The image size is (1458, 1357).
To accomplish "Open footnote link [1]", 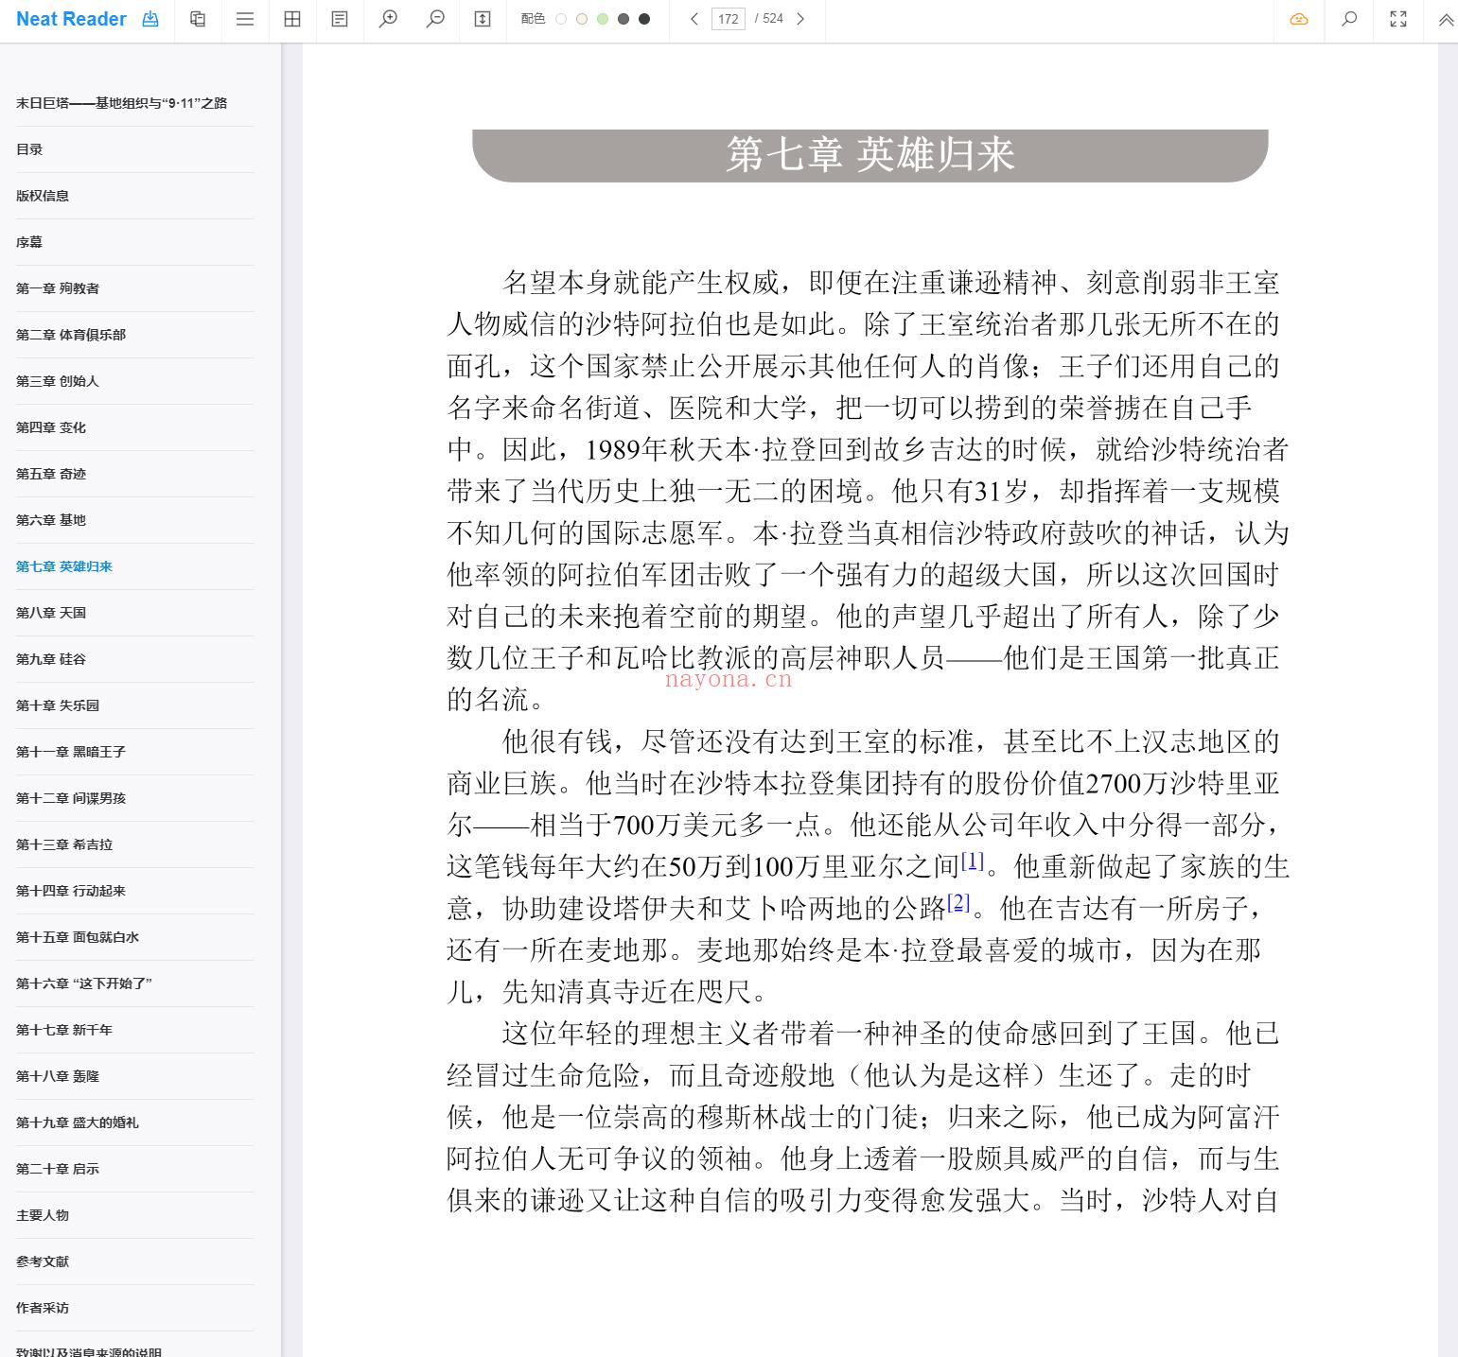I will (973, 861).
